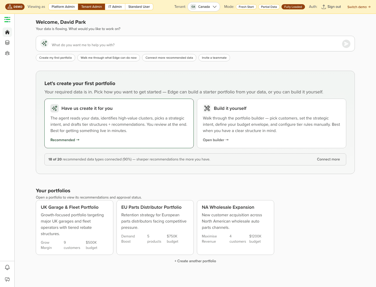
Task: Click the Open builder link
Action: (x=216, y=140)
